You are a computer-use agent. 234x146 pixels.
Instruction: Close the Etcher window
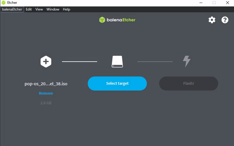tap(227, 3)
